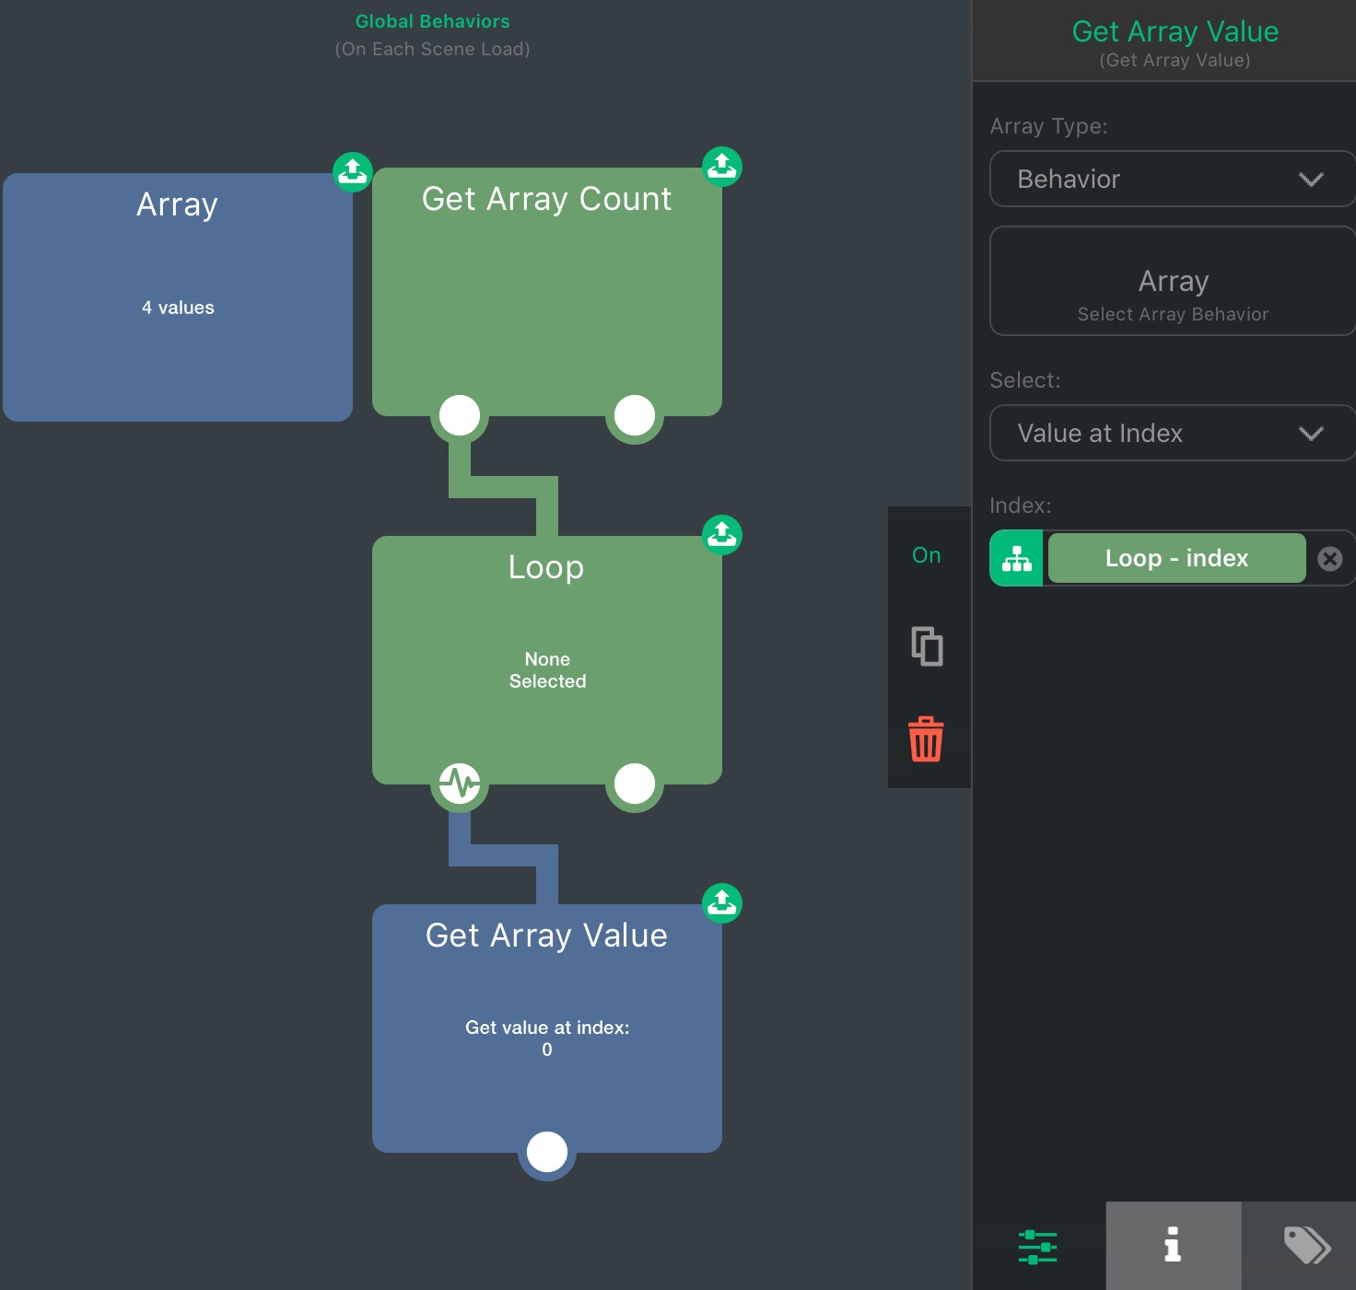Image resolution: width=1356 pixels, height=1290 pixels.
Task: Switch to the info tab
Action: coord(1173,1246)
